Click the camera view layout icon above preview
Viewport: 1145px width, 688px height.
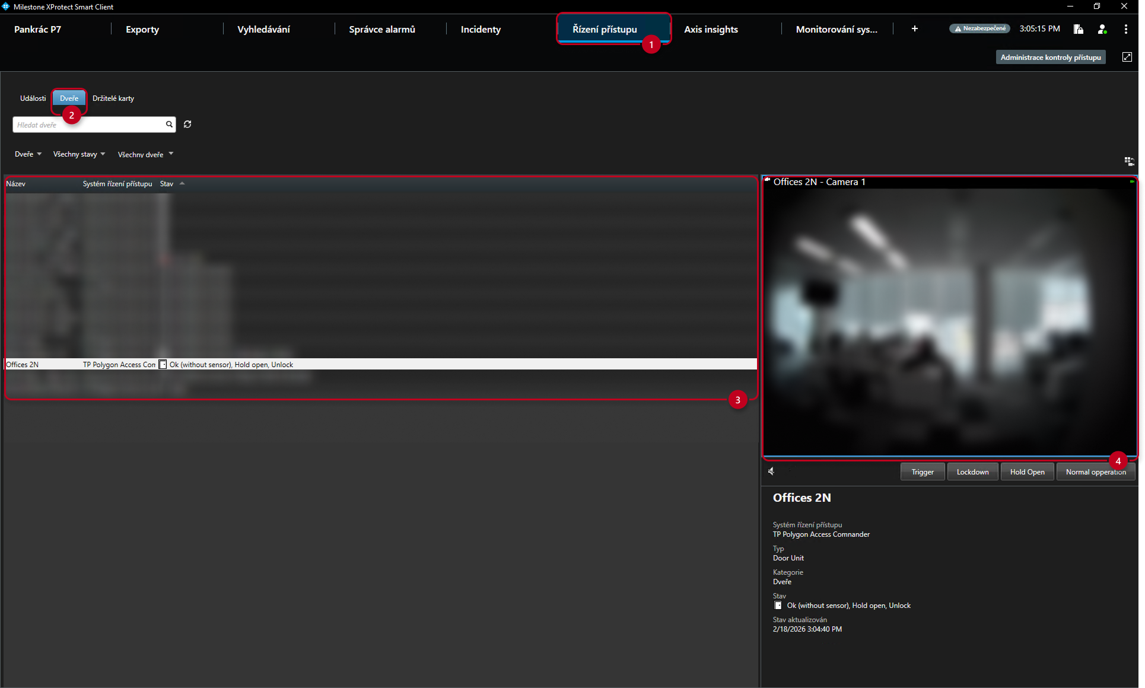pos(1129,161)
